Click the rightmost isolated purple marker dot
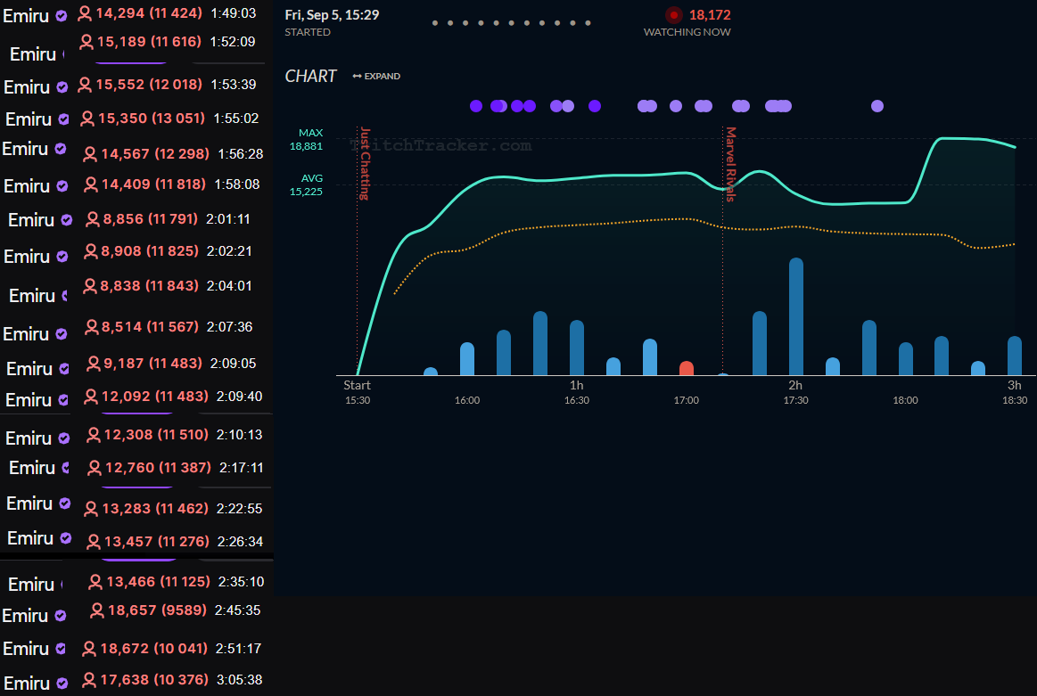The width and height of the screenshot is (1037, 696). point(877,106)
